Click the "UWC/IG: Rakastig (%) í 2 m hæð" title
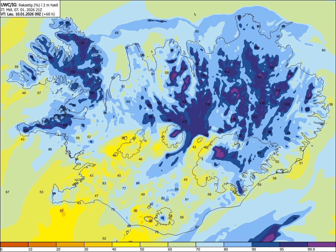Image resolution: width=336 pixels, height=252 pixels. pyautogui.click(x=29, y=5)
